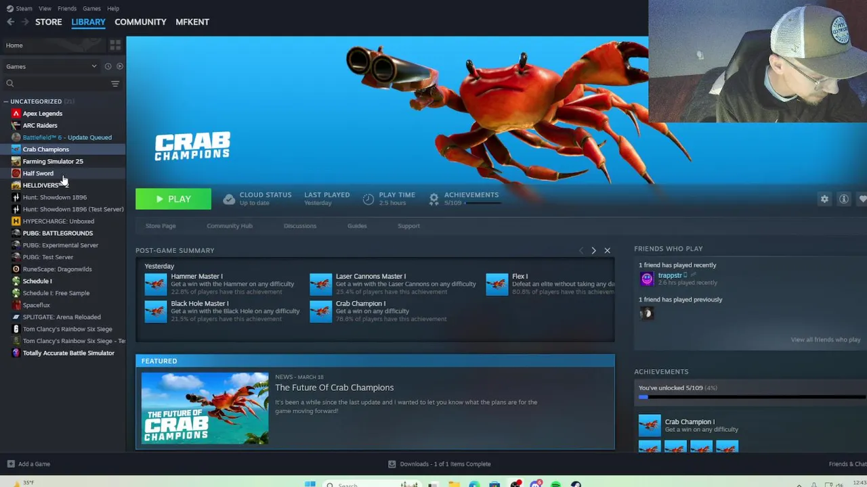This screenshot has width=867, height=487.
Task: Go to previous post-game summary page
Action: point(580,250)
